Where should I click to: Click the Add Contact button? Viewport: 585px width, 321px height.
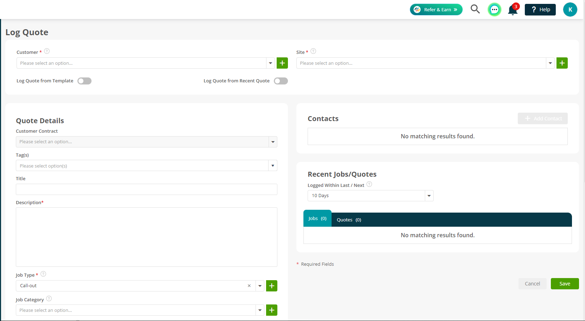tap(542, 119)
